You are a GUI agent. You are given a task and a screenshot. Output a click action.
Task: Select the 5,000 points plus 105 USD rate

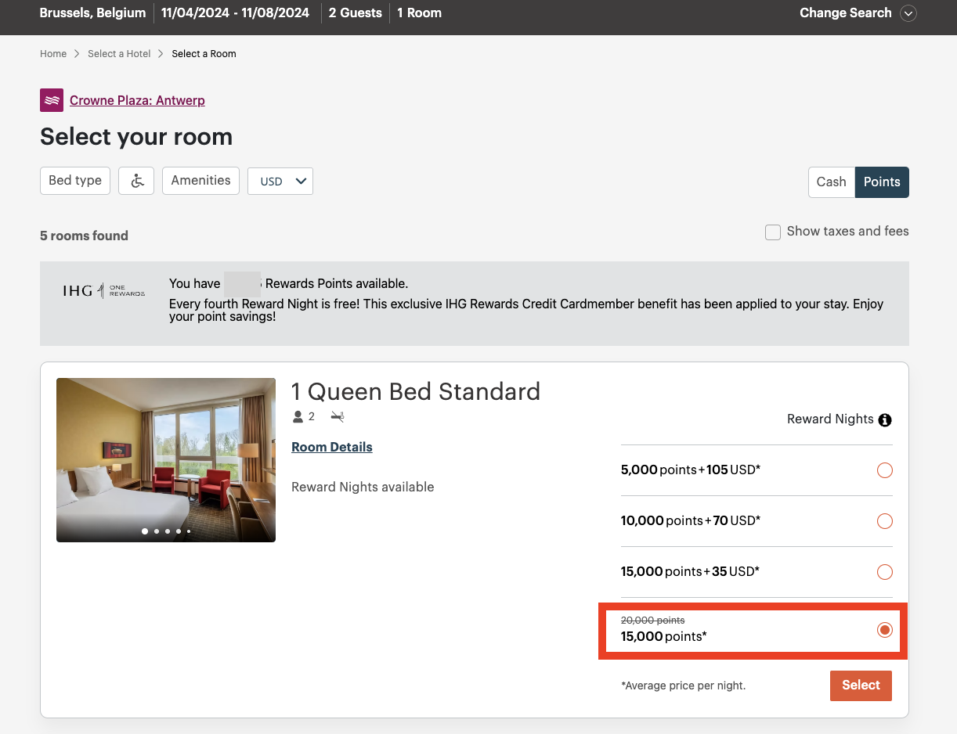[884, 470]
